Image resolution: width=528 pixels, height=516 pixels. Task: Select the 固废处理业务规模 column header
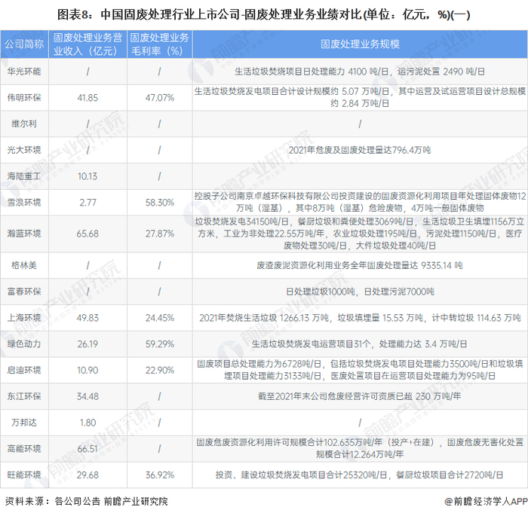(x=360, y=44)
